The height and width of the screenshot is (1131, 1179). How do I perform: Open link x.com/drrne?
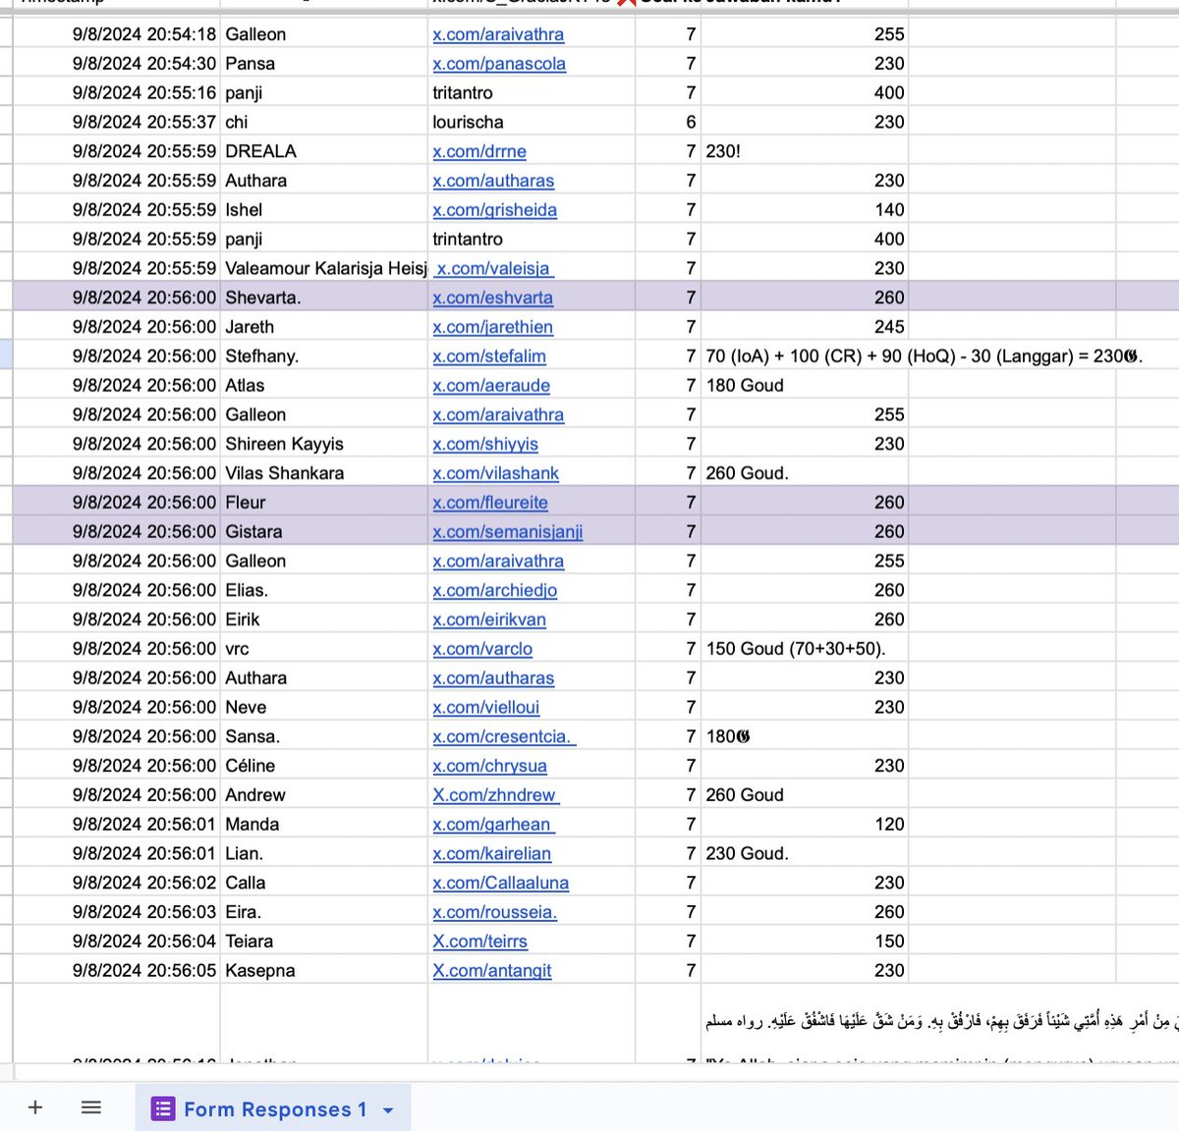479,151
